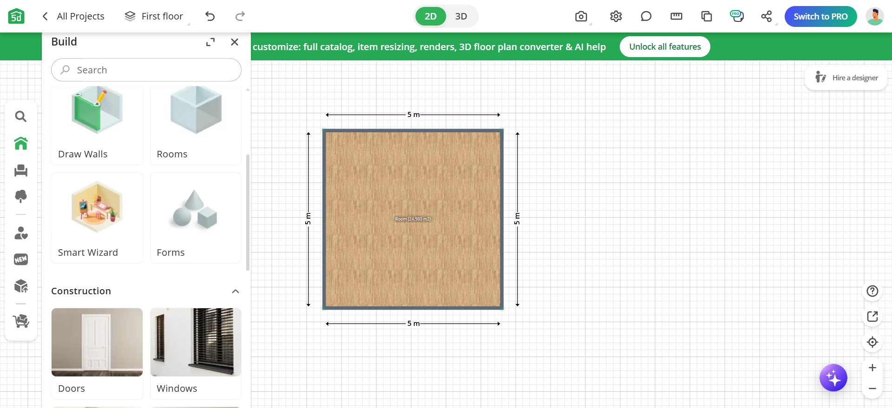
Task: Click the camera snapshot icon
Action: click(581, 17)
